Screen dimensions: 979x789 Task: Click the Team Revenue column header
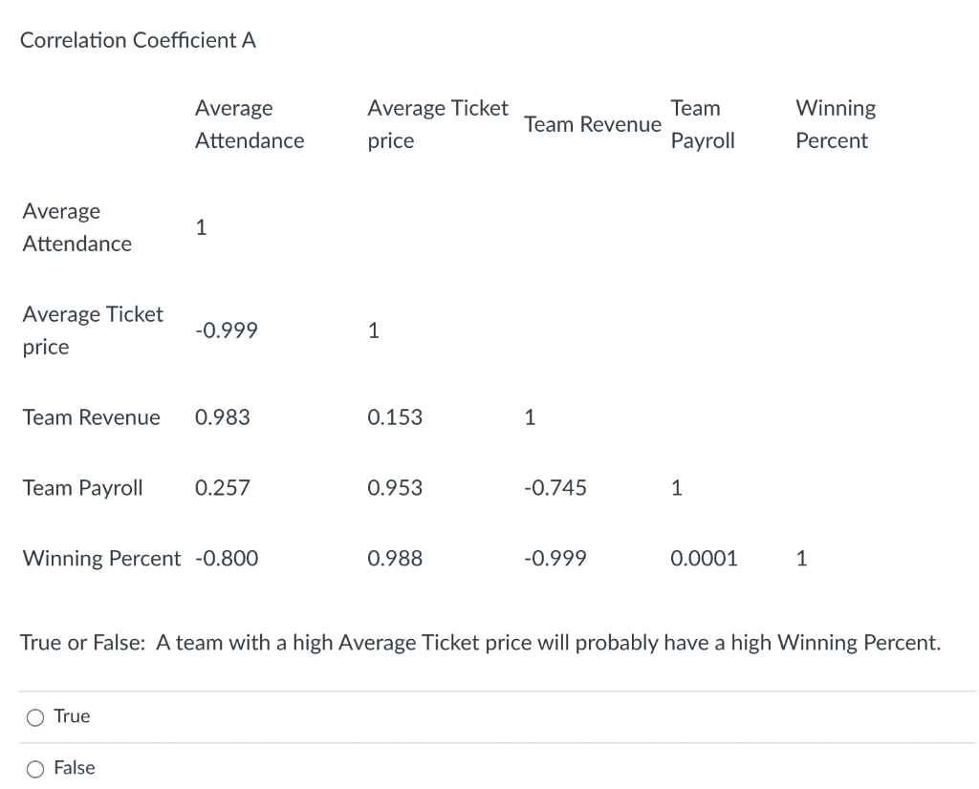(592, 124)
